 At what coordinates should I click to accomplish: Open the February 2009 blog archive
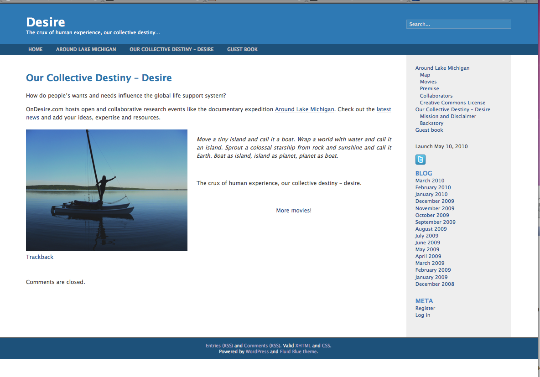point(433,270)
